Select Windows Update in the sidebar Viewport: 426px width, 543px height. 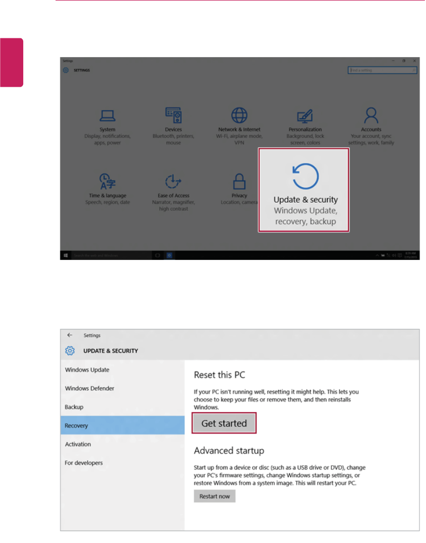[122, 370]
